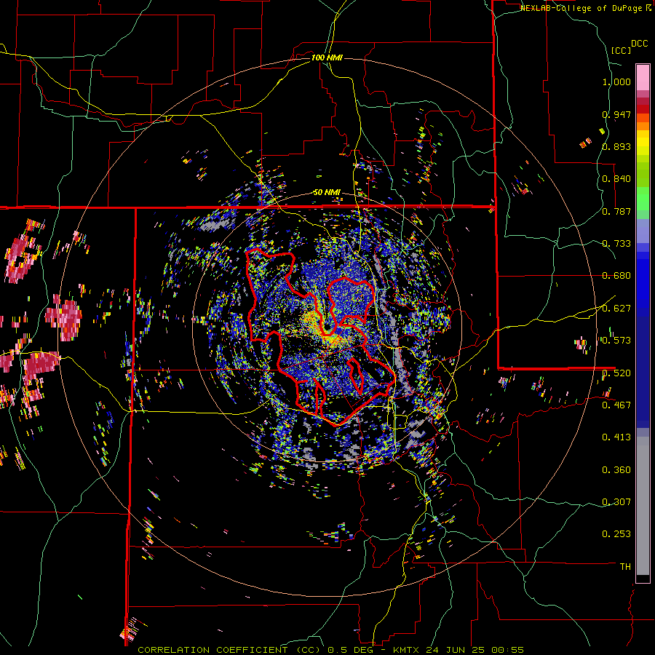
Task: Click the 0.627 scale value
Action: [616, 309]
